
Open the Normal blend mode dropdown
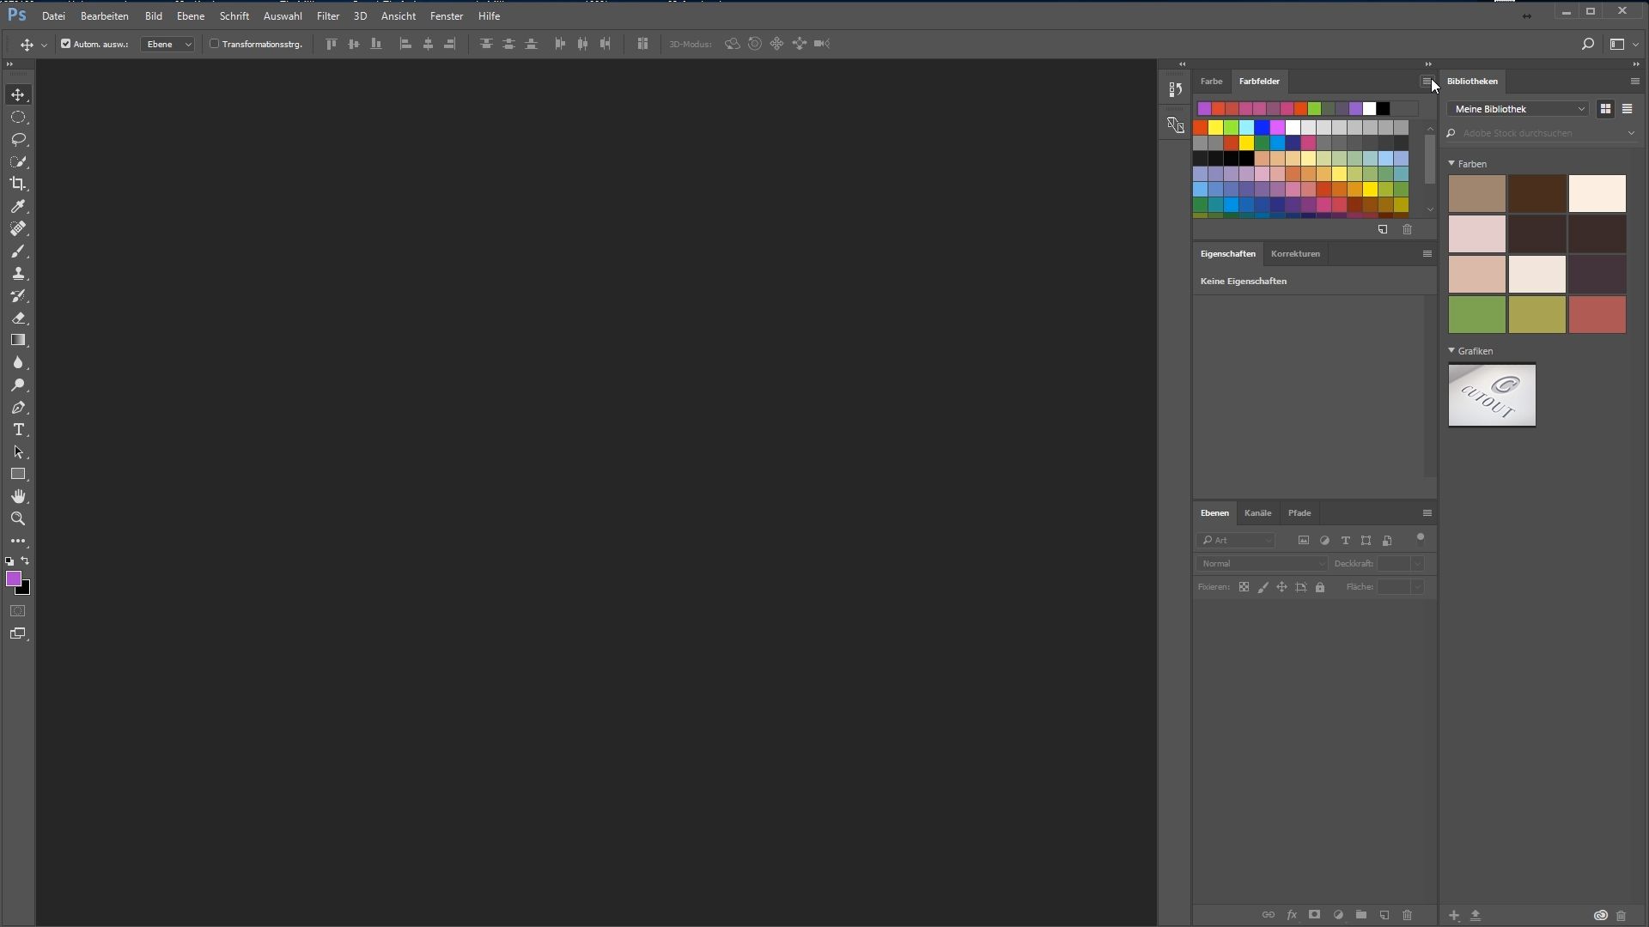click(1262, 564)
